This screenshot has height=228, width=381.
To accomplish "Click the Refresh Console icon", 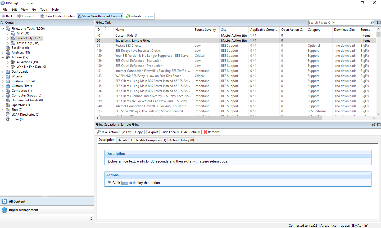I will pyautogui.click(x=128, y=16).
